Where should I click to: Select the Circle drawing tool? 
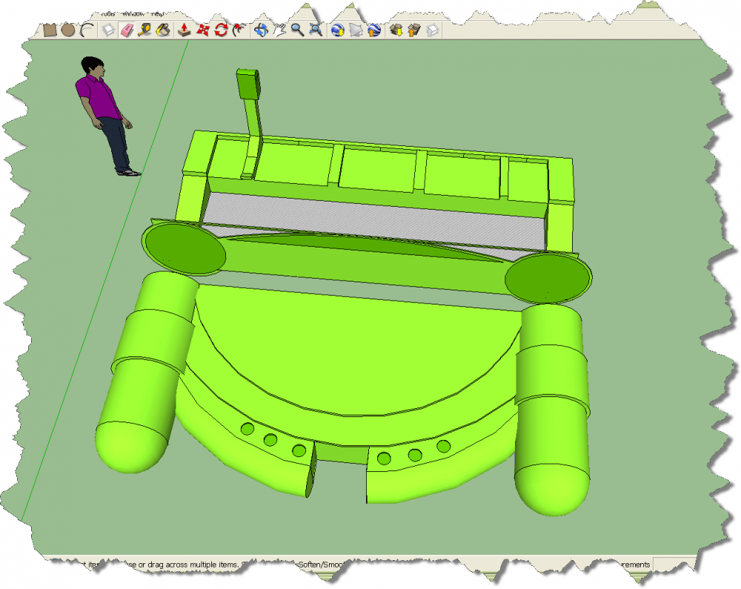click(x=68, y=30)
